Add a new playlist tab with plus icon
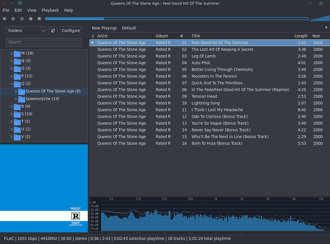330x244 pixels. (326, 28)
